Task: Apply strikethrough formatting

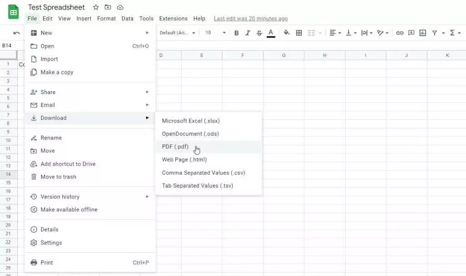Action: [259, 33]
